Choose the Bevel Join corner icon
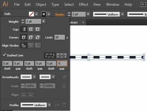Viewport: 147px width, 111px height. 38,37
